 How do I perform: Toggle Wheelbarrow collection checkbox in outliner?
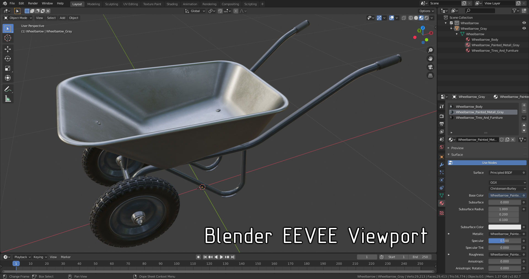pos(451,23)
